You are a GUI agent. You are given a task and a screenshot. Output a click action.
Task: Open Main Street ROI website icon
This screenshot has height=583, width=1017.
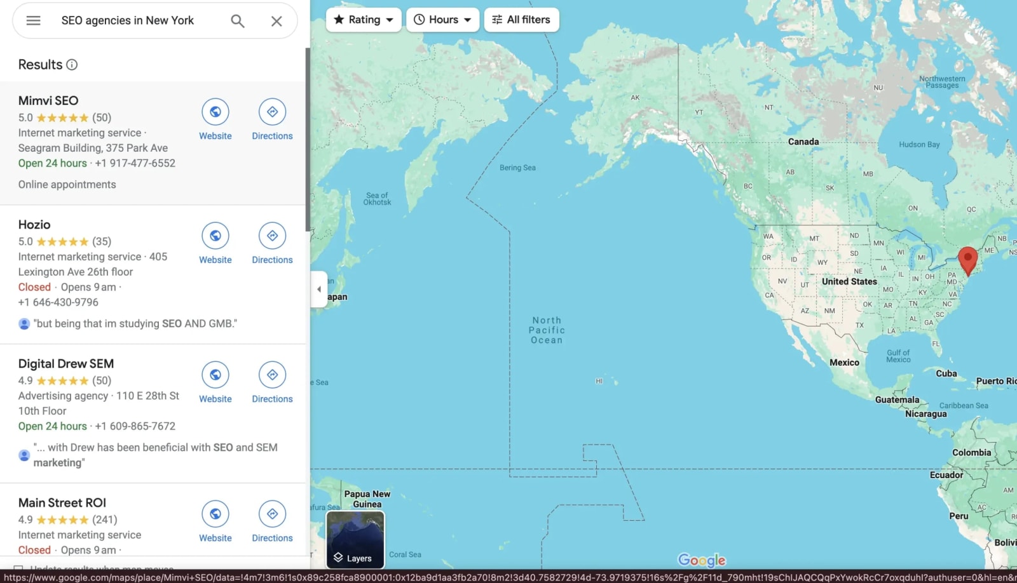215,514
